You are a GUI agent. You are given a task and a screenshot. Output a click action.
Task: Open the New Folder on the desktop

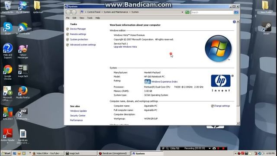(266, 7)
